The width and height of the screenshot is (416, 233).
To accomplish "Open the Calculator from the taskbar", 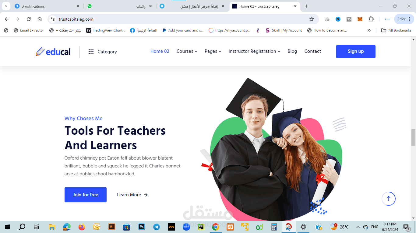I will click(x=274, y=227).
